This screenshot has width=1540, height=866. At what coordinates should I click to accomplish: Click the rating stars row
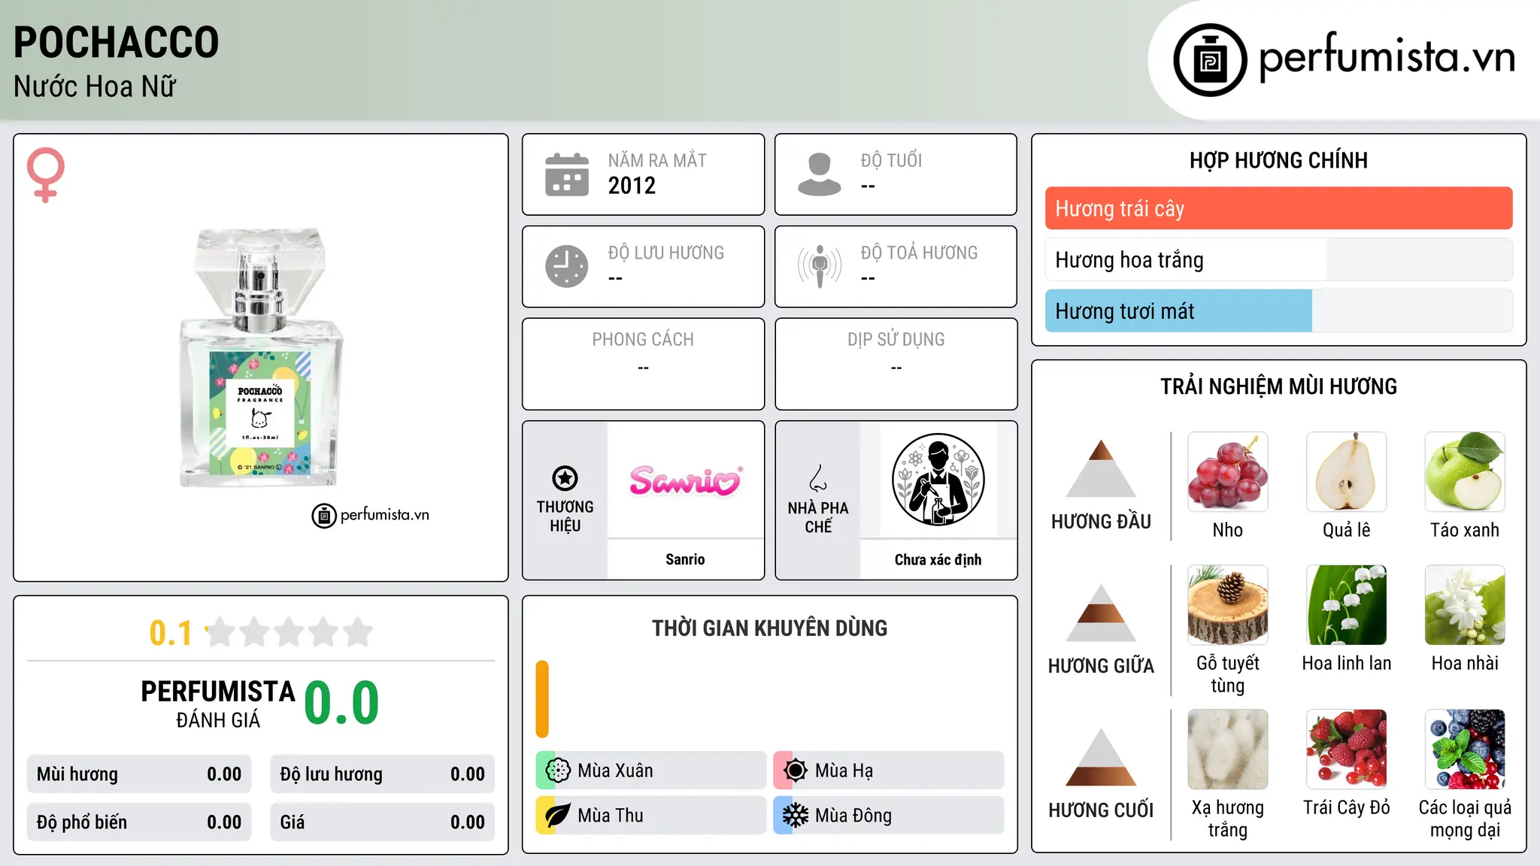point(289,632)
